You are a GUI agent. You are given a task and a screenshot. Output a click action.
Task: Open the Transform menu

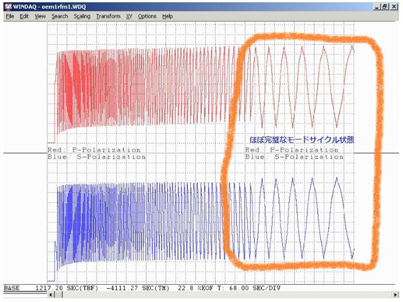(108, 16)
